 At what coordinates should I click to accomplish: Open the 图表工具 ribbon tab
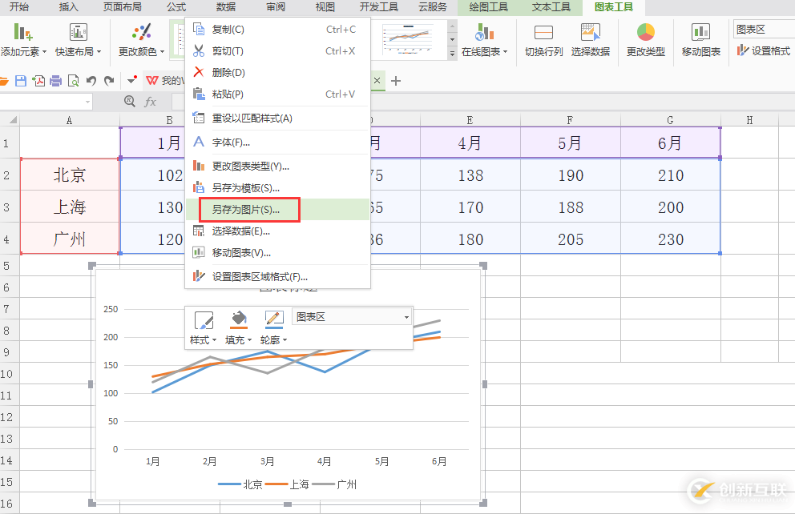click(x=614, y=7)
